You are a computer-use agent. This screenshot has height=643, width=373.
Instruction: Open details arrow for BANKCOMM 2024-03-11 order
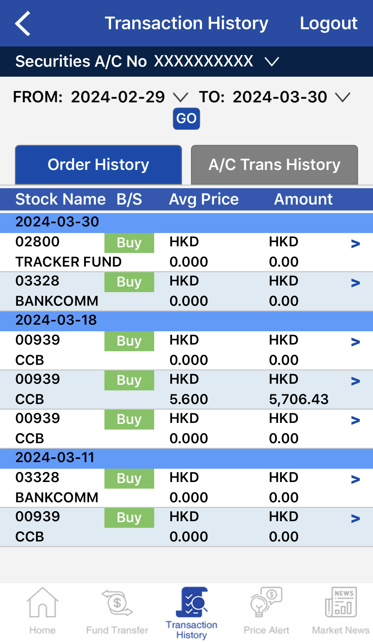pyautogui.click(x=355, y=480)
